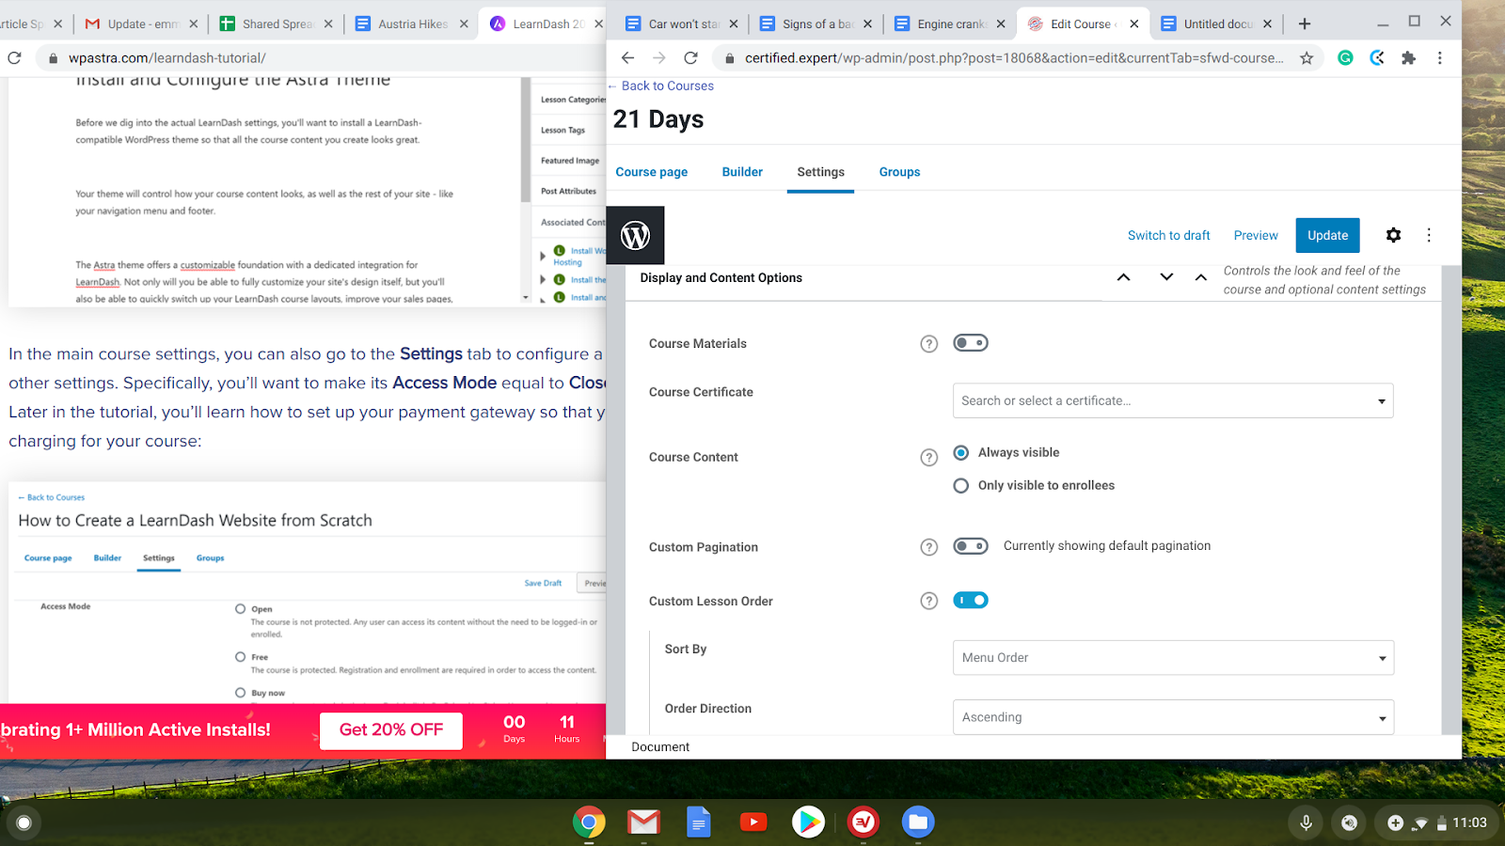Open Chrome from the shelf
This screenshot has height=846, width=1505.
[589, 822]
